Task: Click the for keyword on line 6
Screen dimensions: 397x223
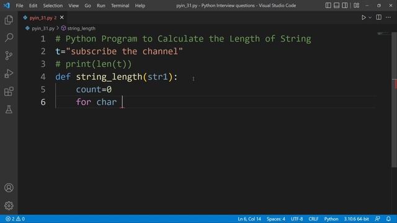Action: point(84,102)
